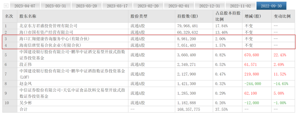Click the 11.52% change ratio
The width and height of the screenshot is (297, 114).
point(280,74)
